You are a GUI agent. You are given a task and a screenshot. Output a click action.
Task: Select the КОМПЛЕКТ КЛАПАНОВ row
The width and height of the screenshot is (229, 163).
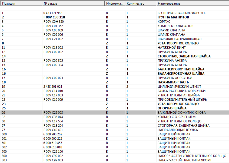(x=175, y=26)
